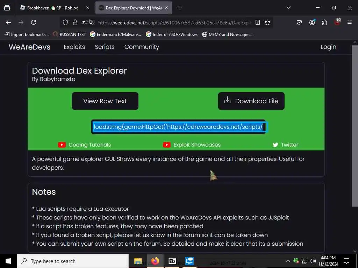Open the tracking protection shield icon
358x268 pixels.
pos(65,22)
